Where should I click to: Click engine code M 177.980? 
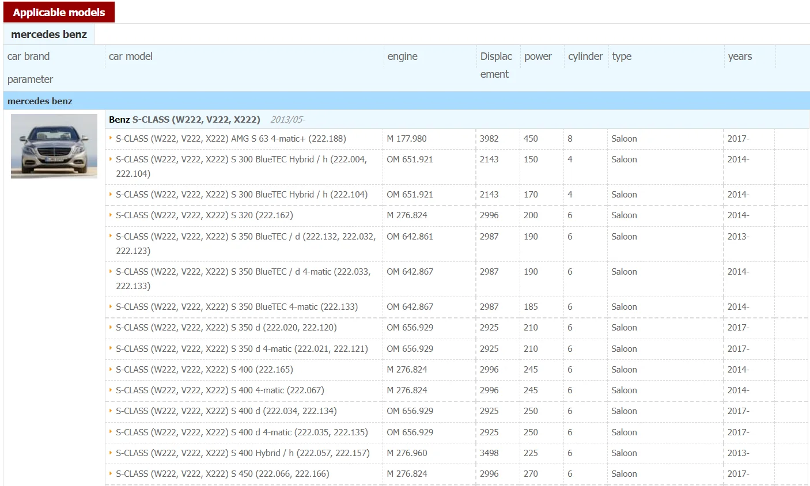point(407,139)
